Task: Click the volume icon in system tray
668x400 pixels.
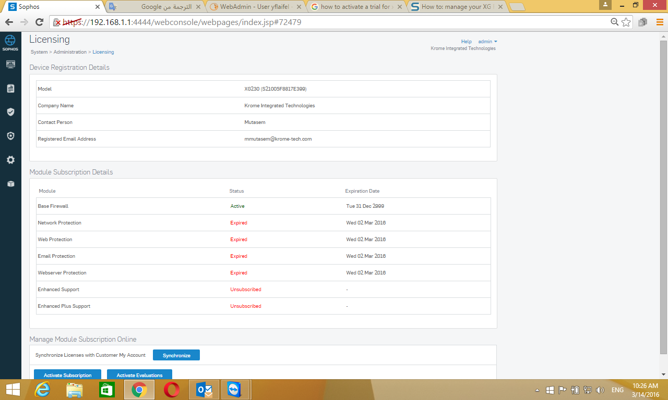Action: tap(600, 390)
